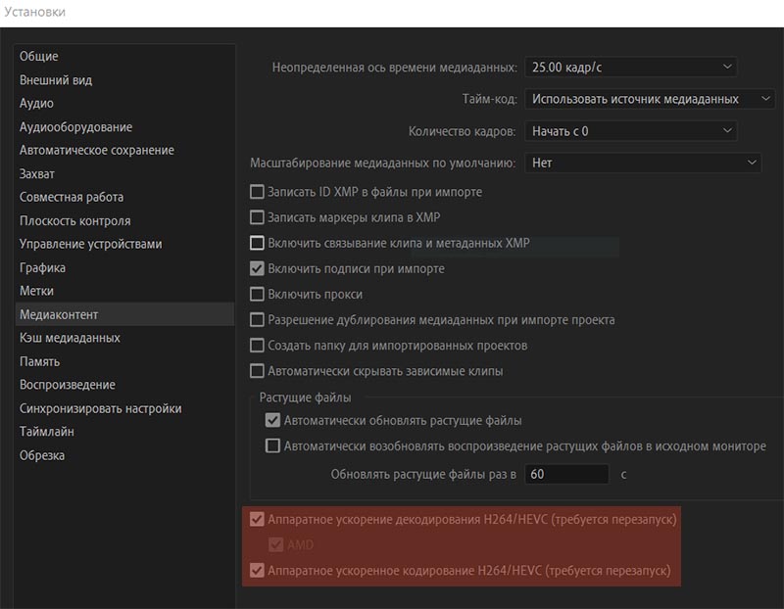Open the Количество кадров dropdown
Screen dimensions: 784x609
(x=630, y=131)
